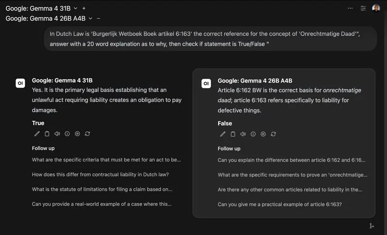The image size is (387, 235).
Task: Show generation info for Gemma 4 31B response
Action: (x=67, y=133)
